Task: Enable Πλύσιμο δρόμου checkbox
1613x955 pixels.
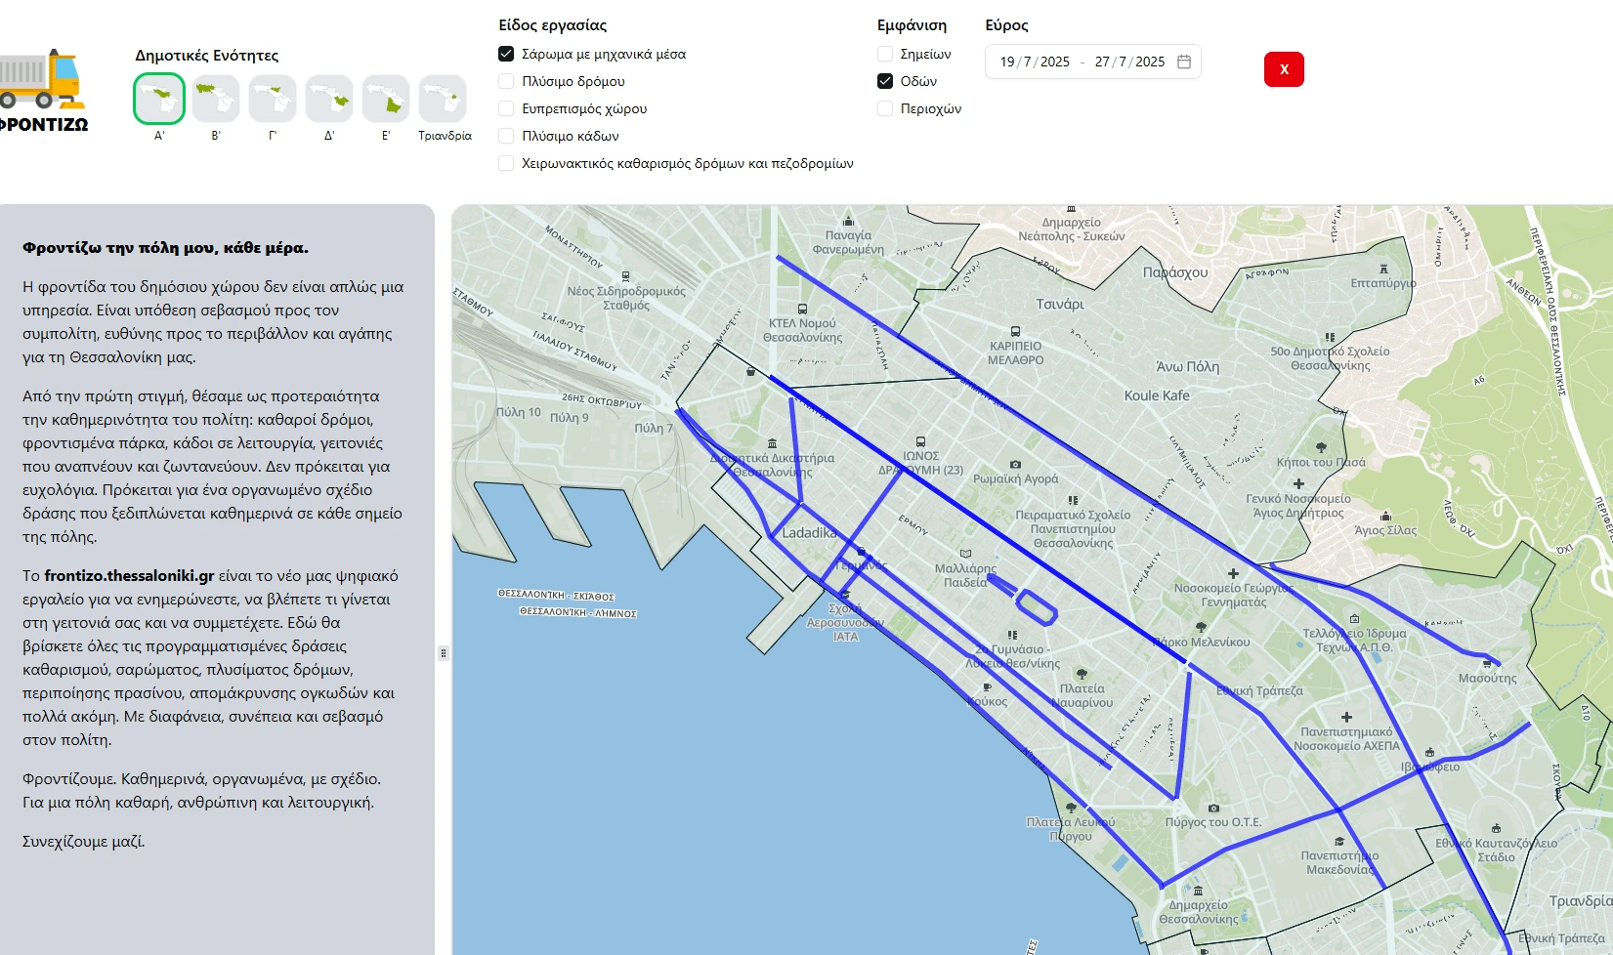Action: pyautogui.click(x=506, y=81)
